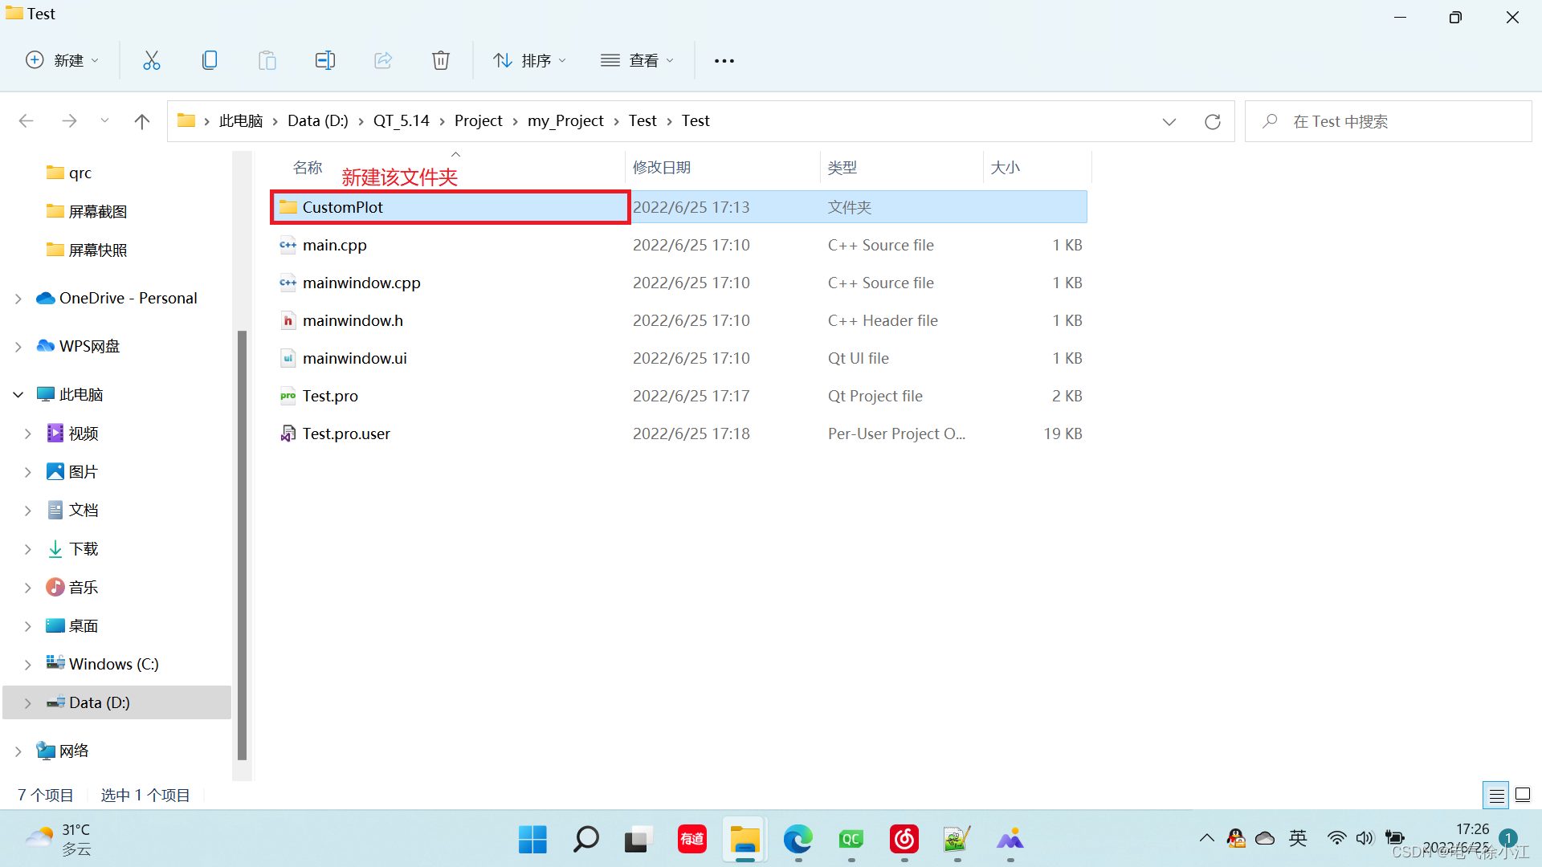Click the Cut scissors icon in toolbar
The height and width of the screenshot is (867, 1542).
(x=152, y=60)
